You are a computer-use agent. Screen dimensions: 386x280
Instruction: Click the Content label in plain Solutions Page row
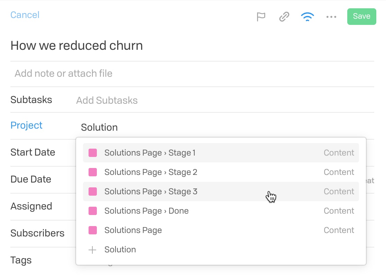tap(339, 230)
